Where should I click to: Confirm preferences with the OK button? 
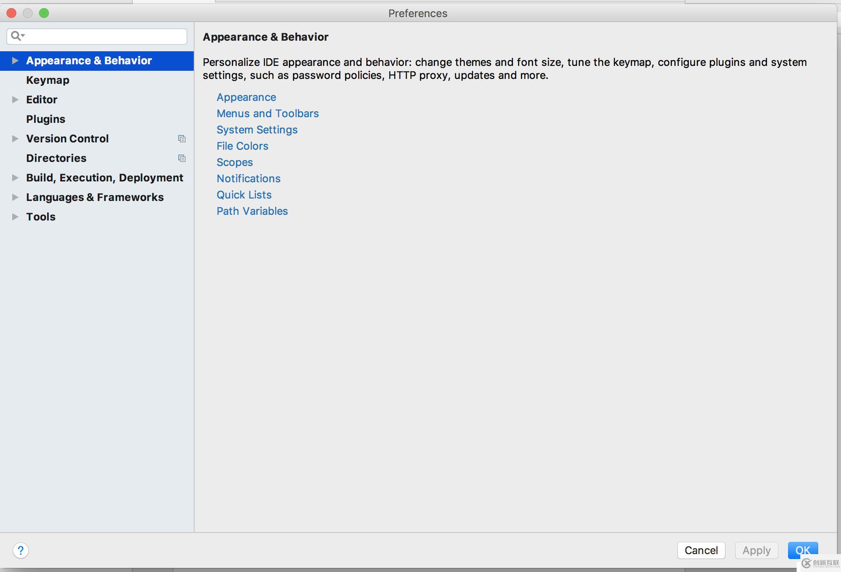pos(803,550)
